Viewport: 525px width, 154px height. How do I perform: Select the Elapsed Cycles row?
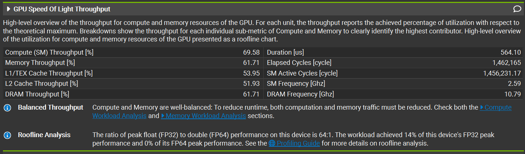pos(393,63)
